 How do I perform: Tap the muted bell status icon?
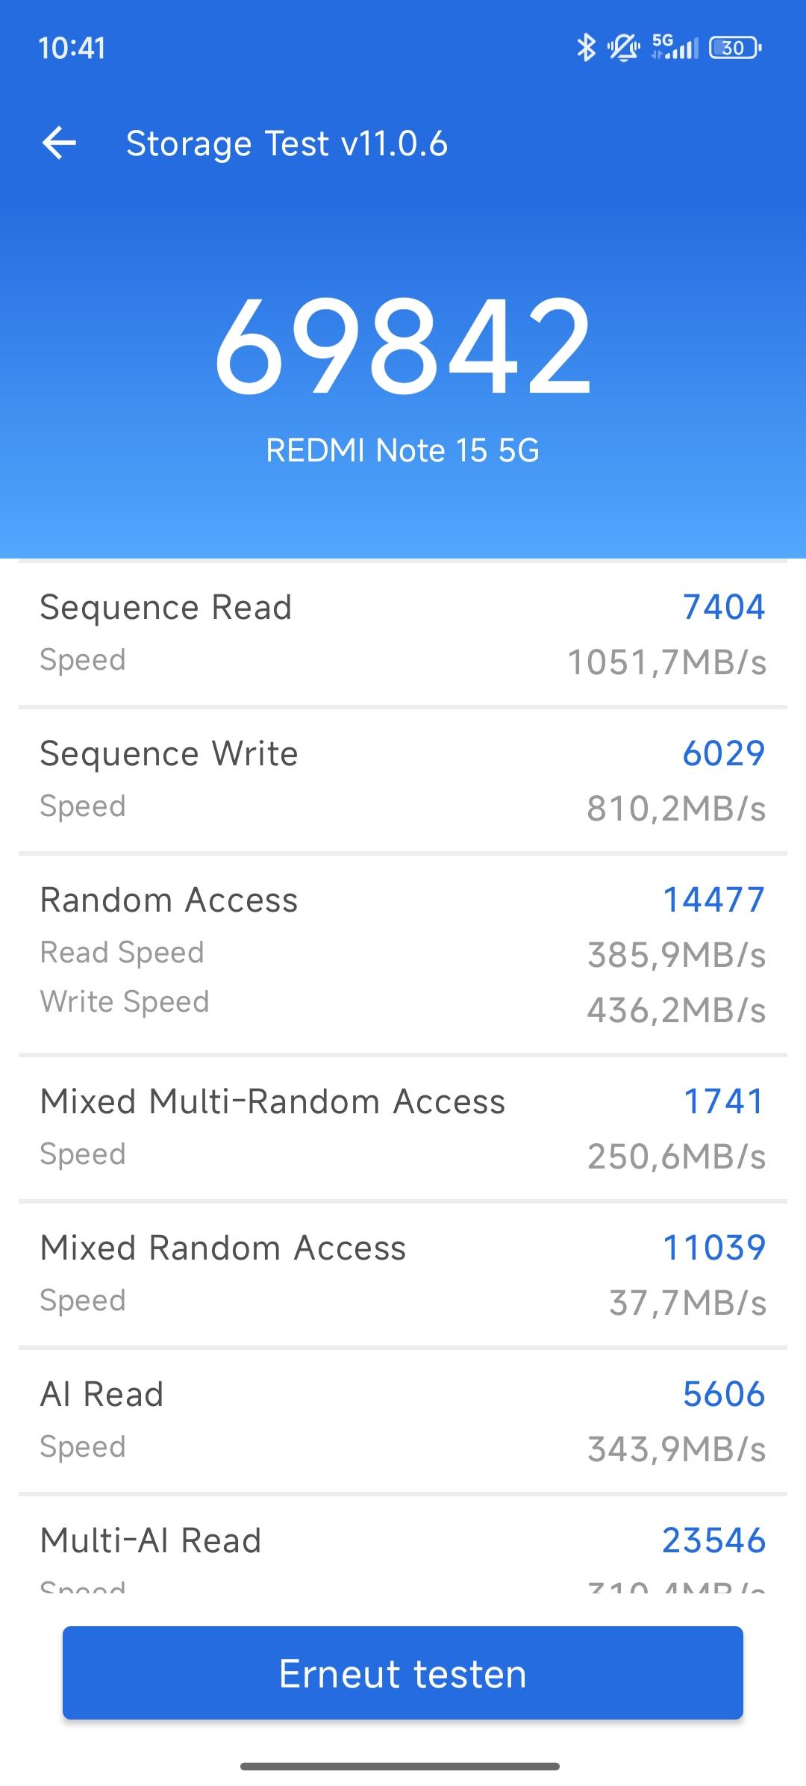tap(623, 49)
